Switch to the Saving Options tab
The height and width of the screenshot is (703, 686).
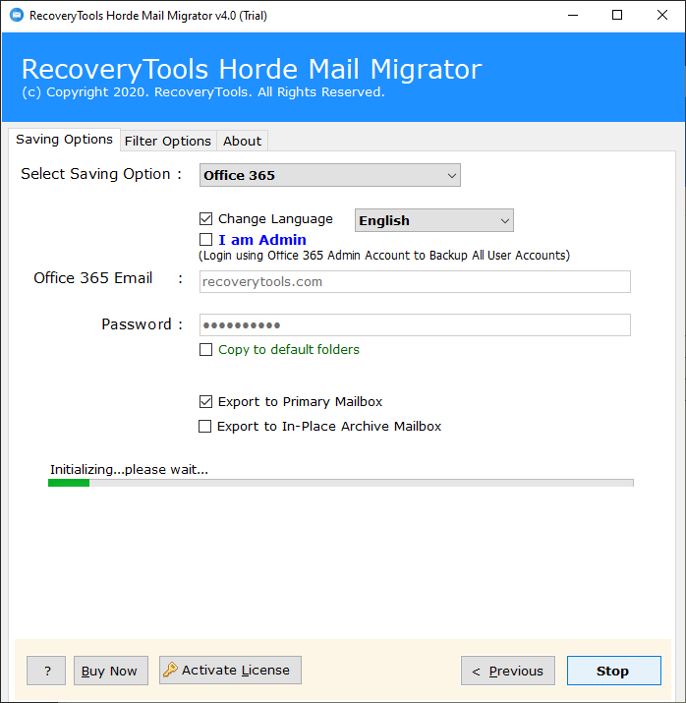[x=64, y=140]
